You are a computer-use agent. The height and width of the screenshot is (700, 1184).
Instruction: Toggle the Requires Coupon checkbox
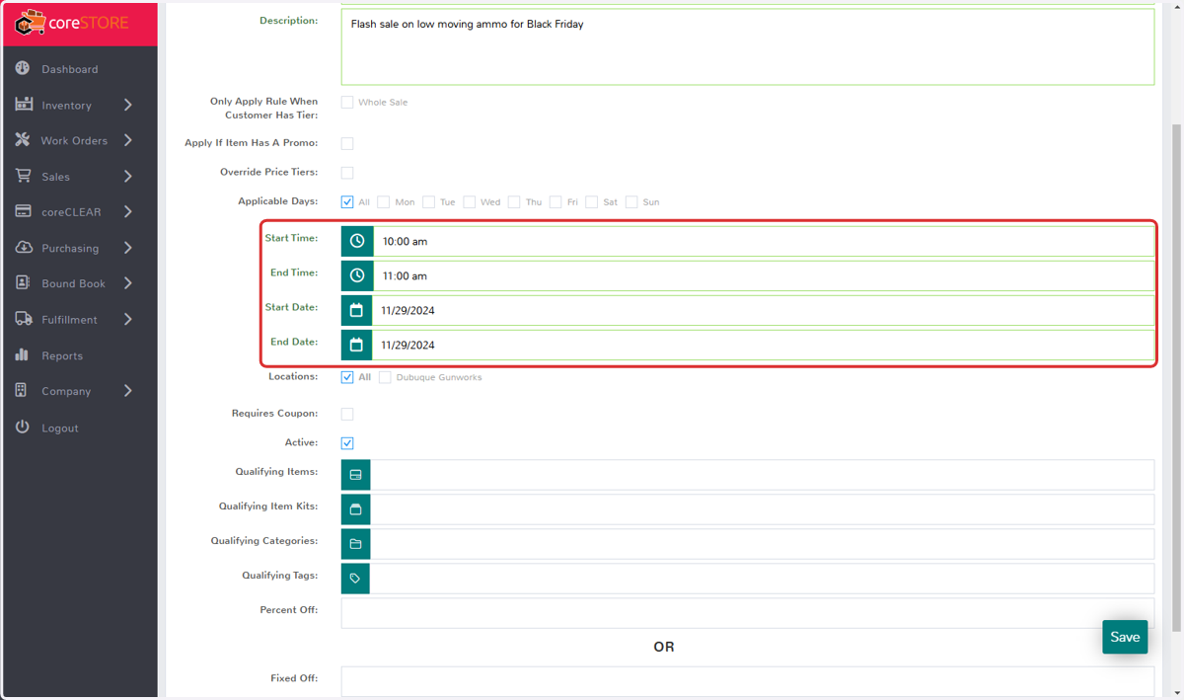click(347, 415)
